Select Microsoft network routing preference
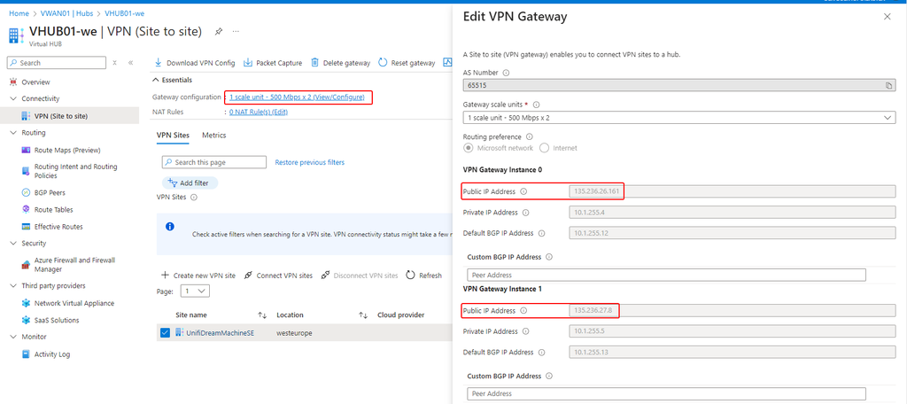 (468, 148)
